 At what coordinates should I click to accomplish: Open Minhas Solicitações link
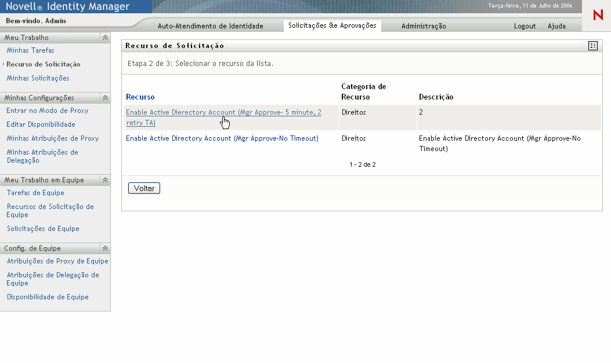(38, 78)
